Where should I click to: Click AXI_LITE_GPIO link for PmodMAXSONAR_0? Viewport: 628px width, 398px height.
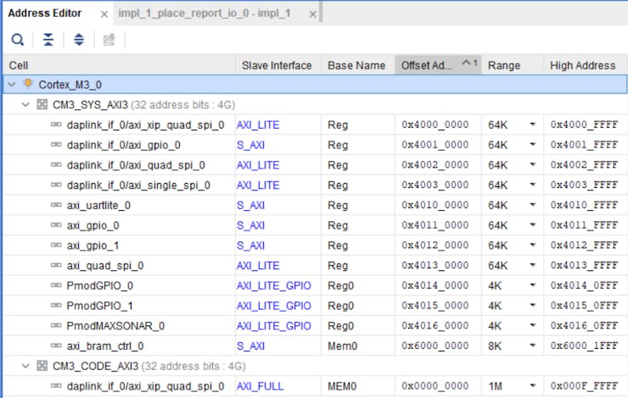(x=274, y=326)
